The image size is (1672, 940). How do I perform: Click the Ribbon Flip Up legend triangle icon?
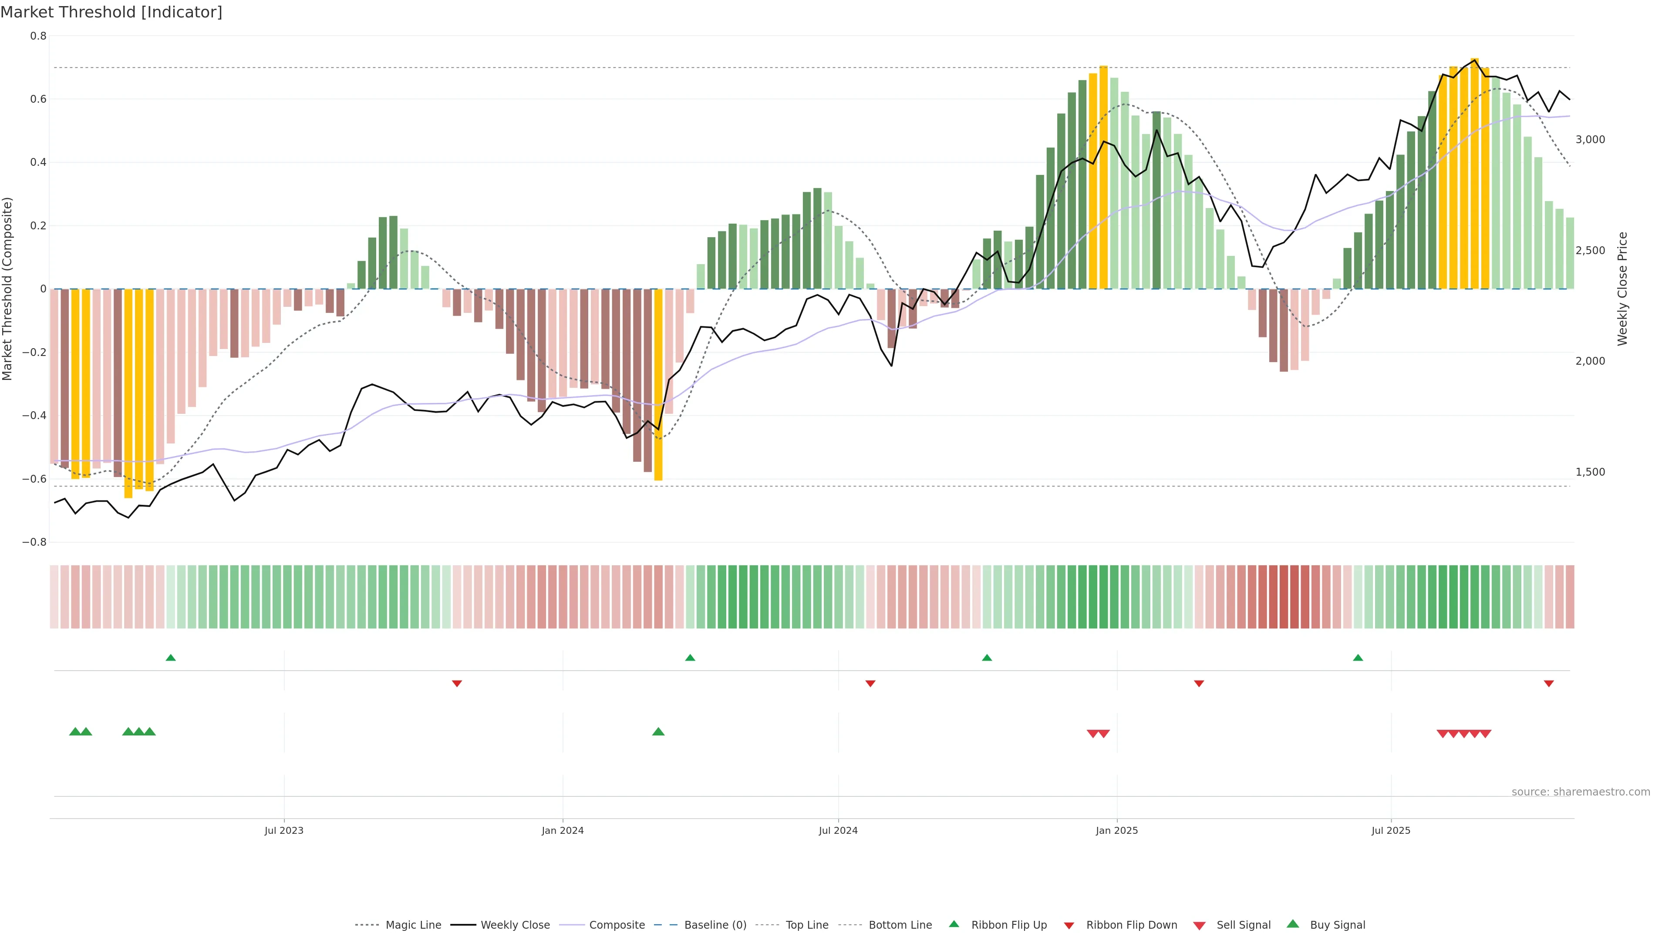pos(954,924)
